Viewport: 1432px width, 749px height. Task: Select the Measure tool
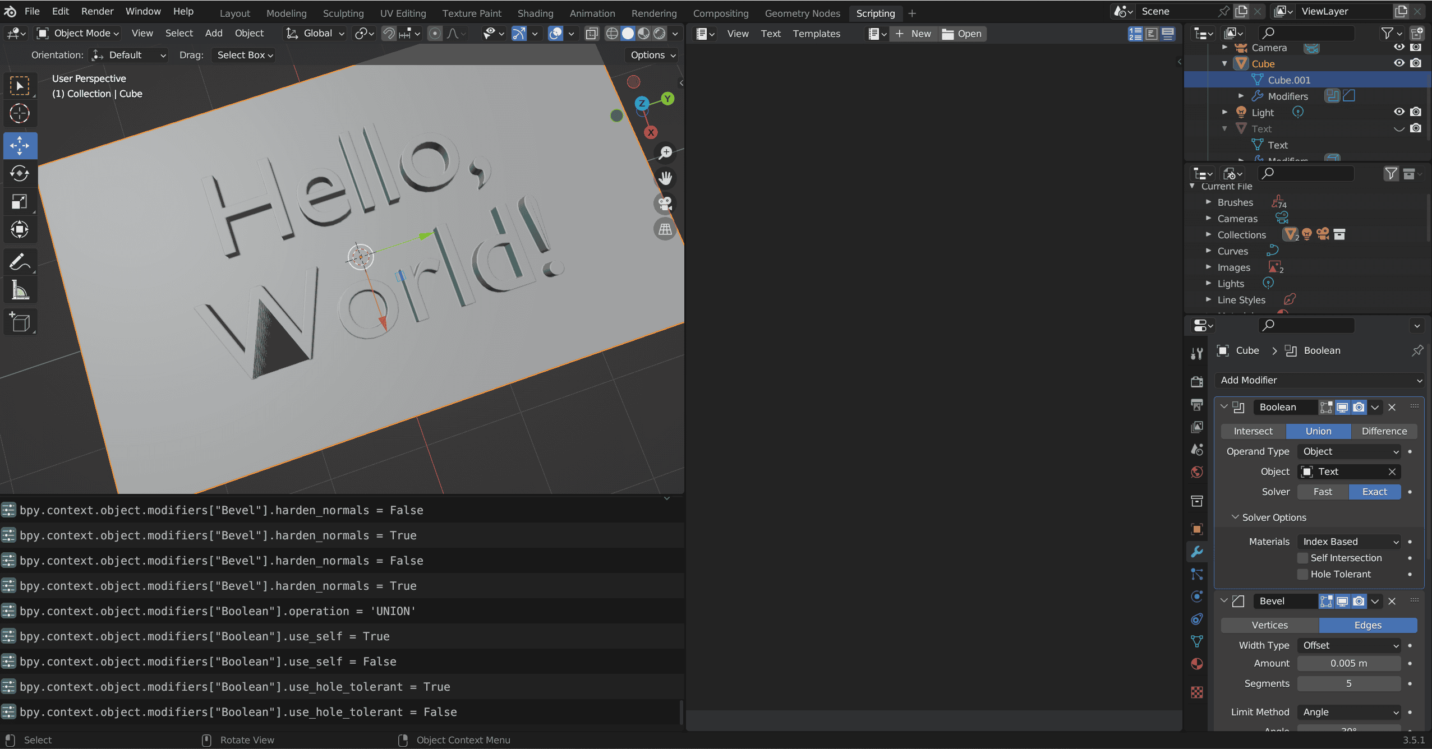[20, 290]
